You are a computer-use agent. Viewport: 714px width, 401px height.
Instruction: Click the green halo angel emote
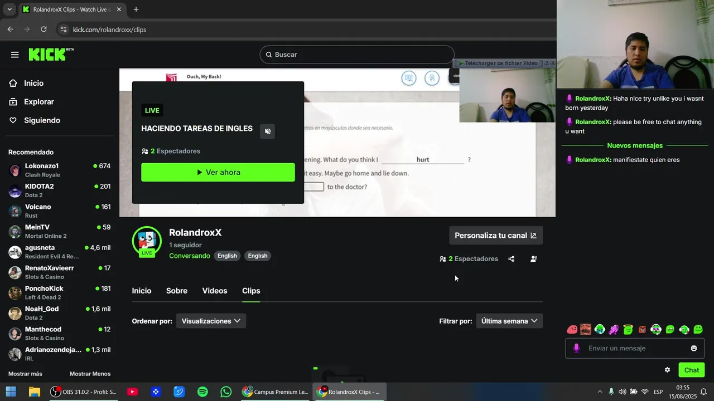(628, 330)
